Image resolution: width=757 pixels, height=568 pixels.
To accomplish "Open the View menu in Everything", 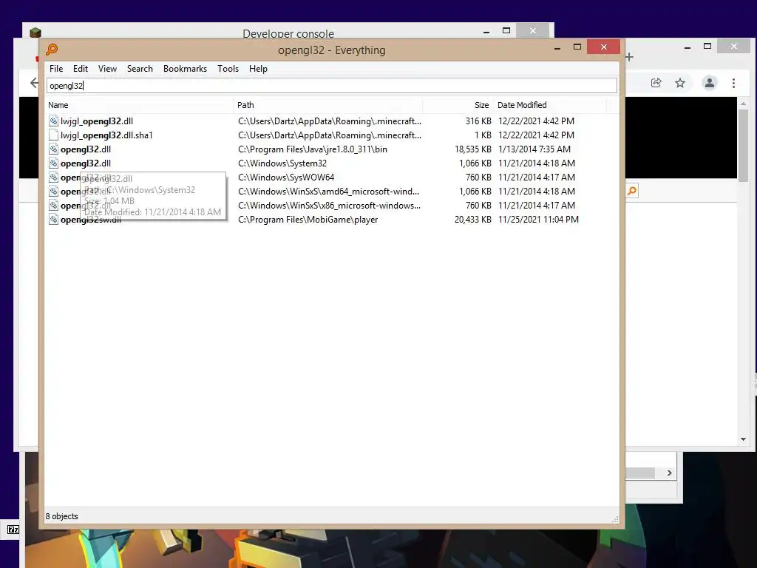I will [107, 69].
